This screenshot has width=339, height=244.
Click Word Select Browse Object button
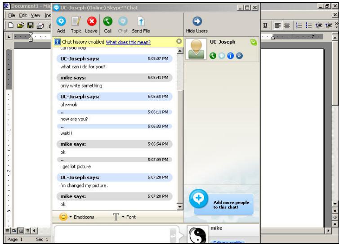click(x=335, y=217)
